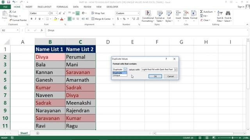Apply percent style

point(124,19)
